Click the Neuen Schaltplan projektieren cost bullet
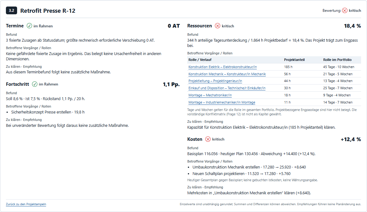The height and width of the screenshot is (212, 367). point(241,174)
